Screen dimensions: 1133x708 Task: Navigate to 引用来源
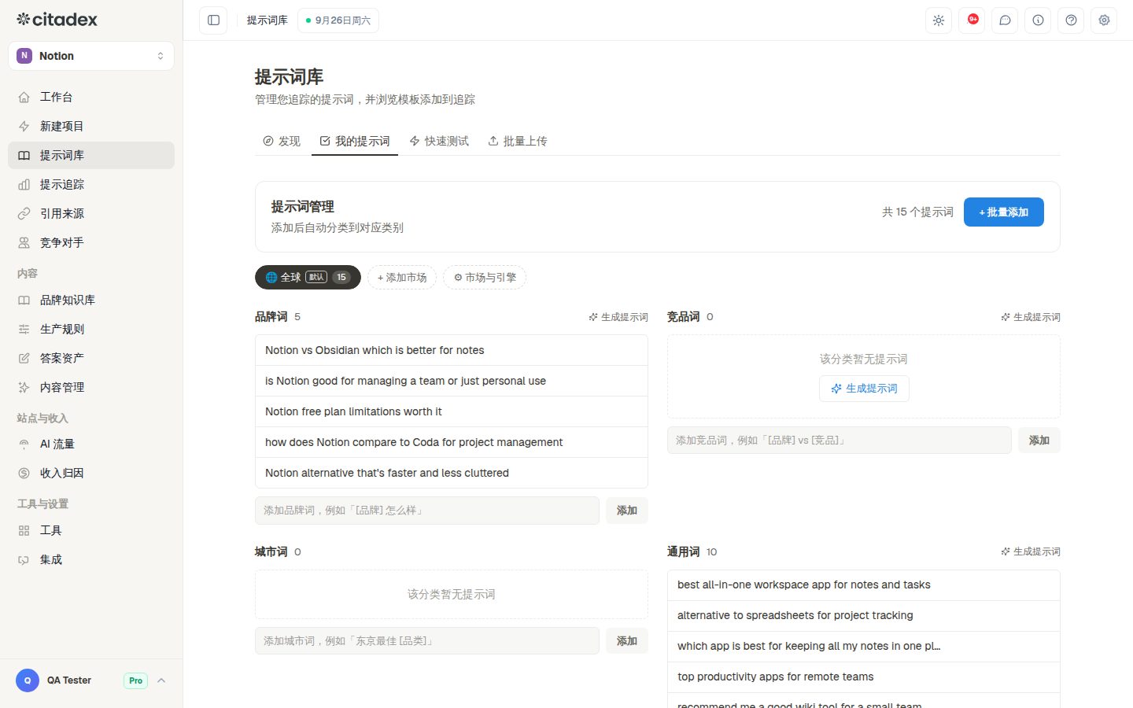[x=91, y=213]
